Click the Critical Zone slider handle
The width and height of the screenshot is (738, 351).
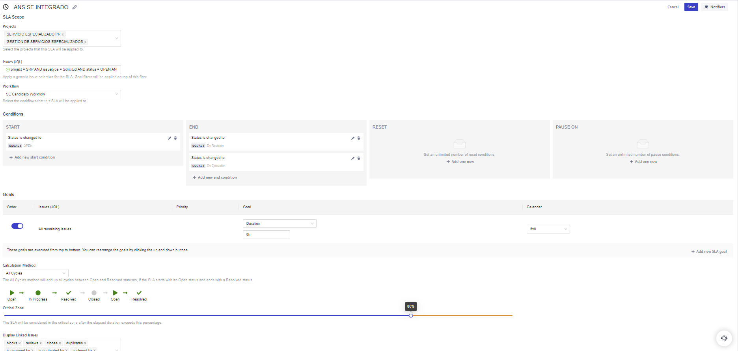(x=411, y=316)
